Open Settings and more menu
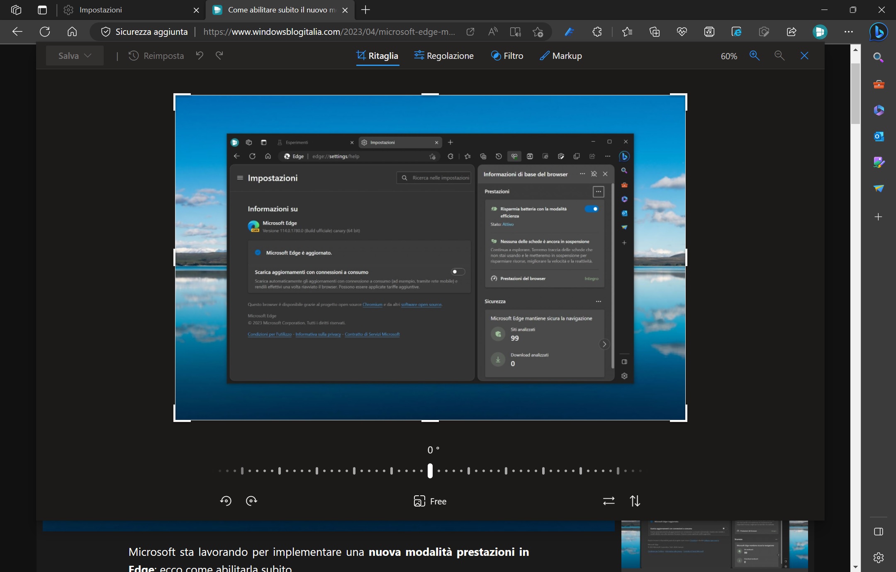 [x=849, y=32]
